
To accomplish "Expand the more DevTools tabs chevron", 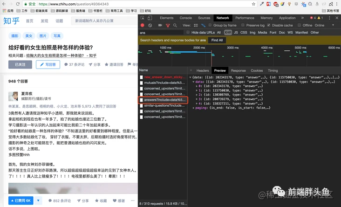I will pos(302,18).
